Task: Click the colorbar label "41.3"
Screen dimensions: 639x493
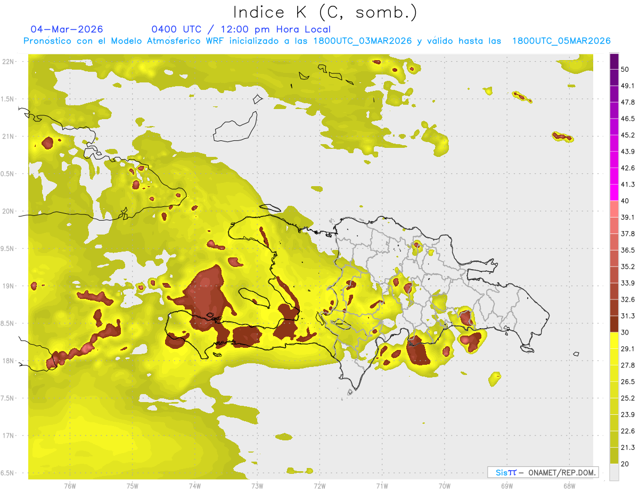Action: click(628, 185)
